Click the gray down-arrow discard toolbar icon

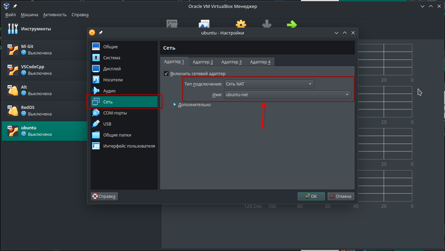pyautogui.click(x=266, y=24)
